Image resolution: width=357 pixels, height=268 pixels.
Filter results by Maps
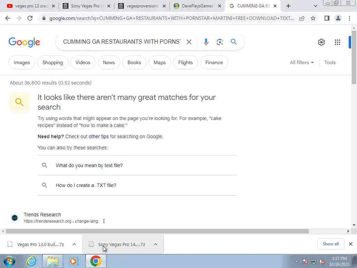click(x=160, y=62)
